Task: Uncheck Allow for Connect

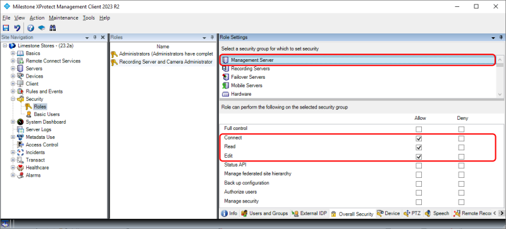Action: click(419, 139)
